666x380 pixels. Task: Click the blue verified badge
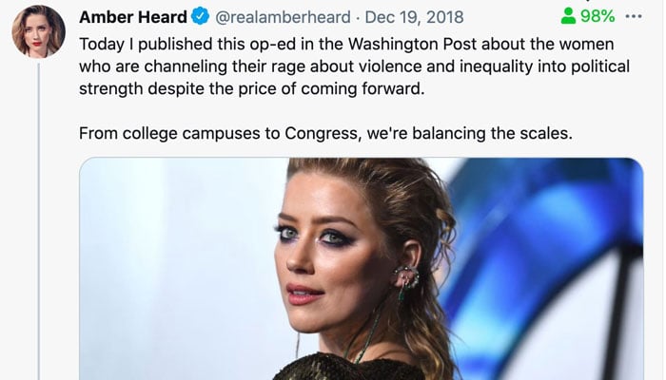201,16
